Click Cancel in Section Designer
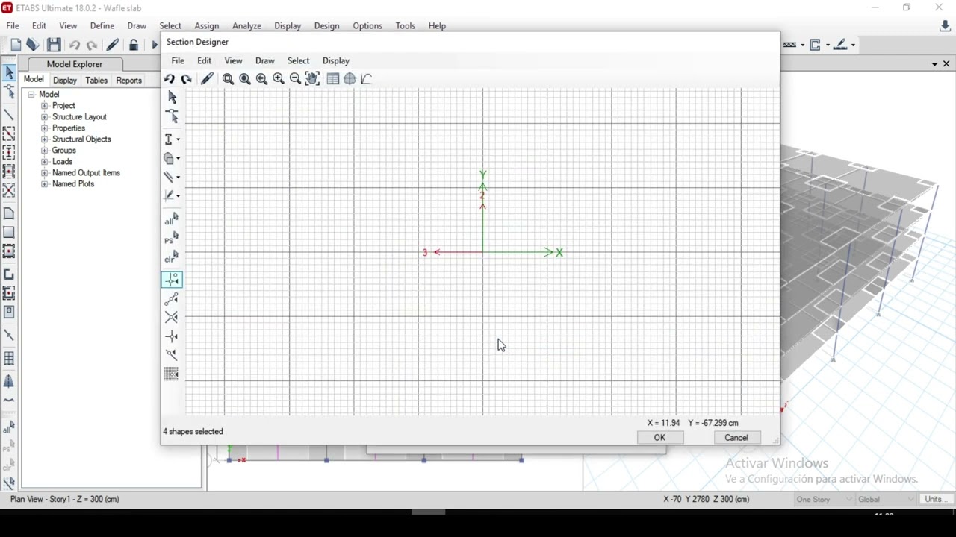 [x=736, y=438]
